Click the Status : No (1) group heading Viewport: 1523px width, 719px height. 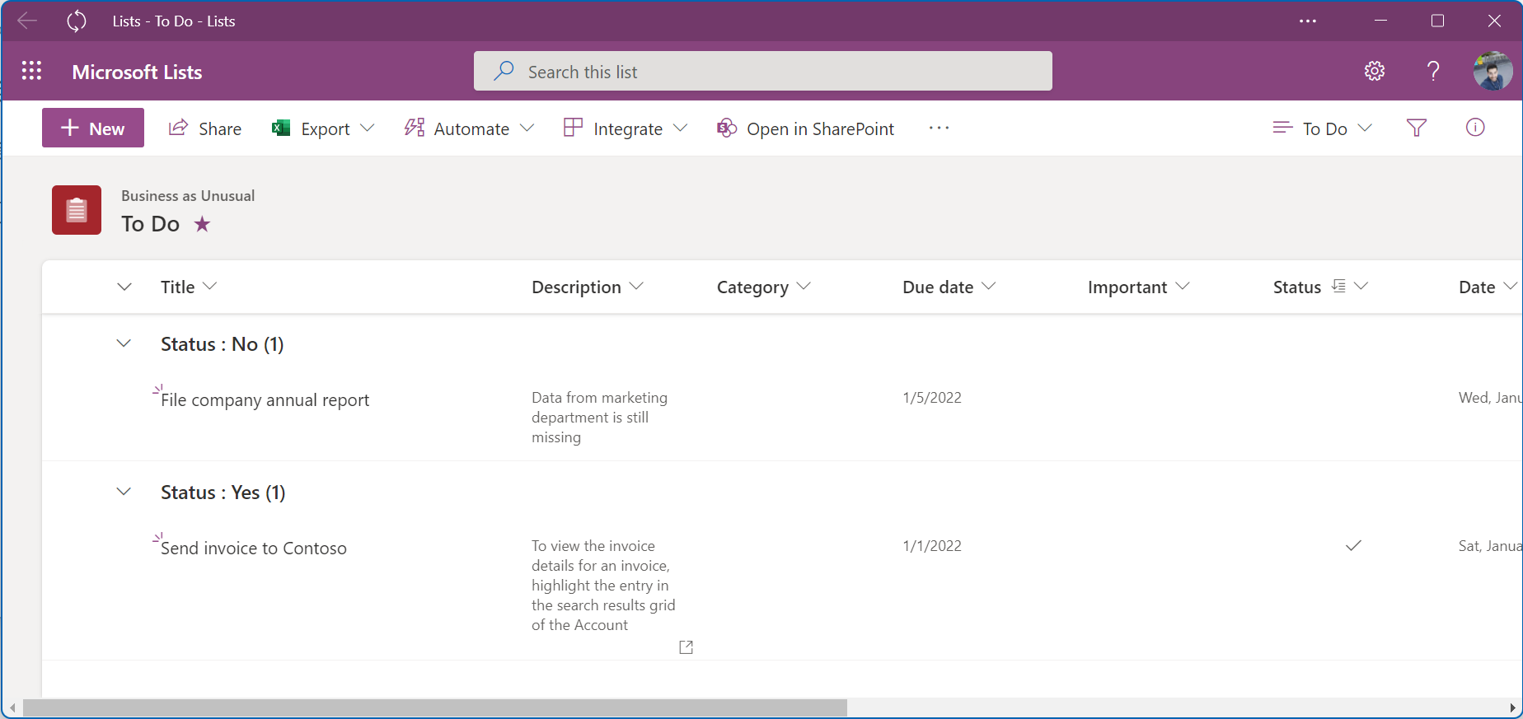[223, 344]
